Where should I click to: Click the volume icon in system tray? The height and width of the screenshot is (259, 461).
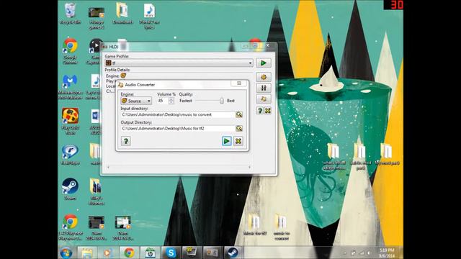369,253
